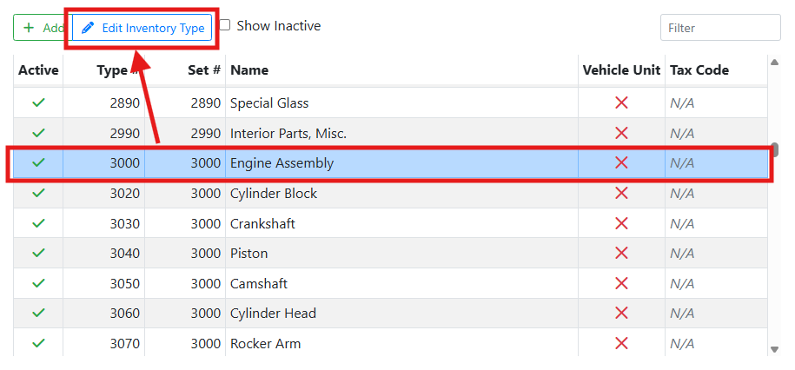Click the green Add button
The image size is (795, 370).
(41, 28)
